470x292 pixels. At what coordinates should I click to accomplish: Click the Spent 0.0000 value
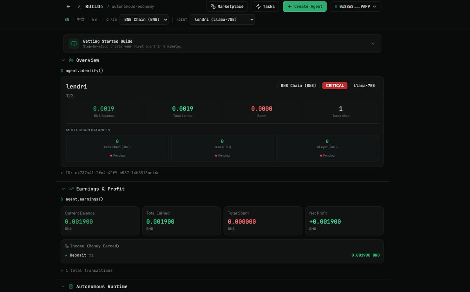(x=262, y=109)
